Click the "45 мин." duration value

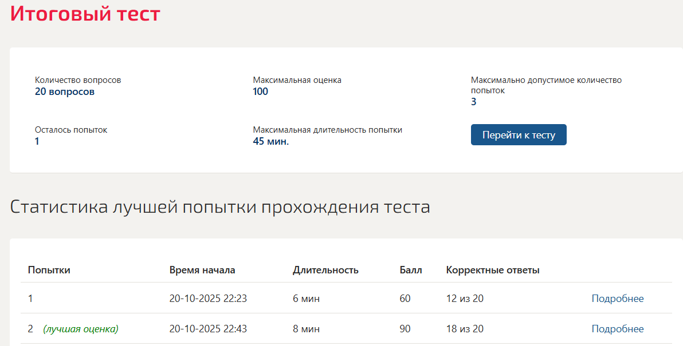point(271,141)
